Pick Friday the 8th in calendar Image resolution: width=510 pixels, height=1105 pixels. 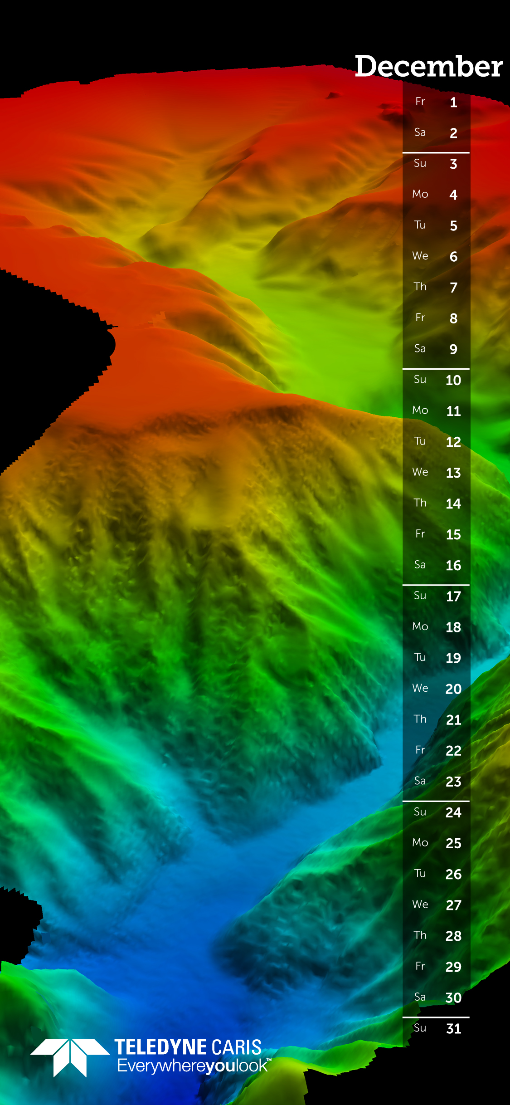436,318
